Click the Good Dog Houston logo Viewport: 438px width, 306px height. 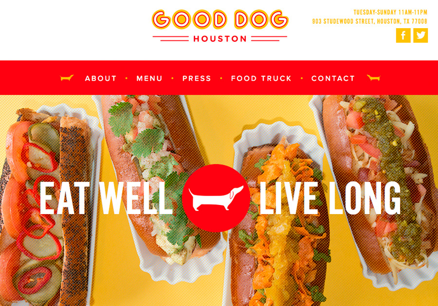pyautogui.click(x=220, y=26)
